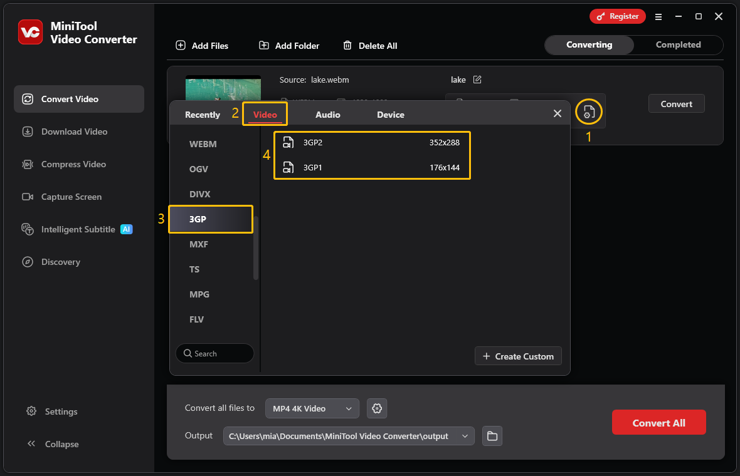Click the Intelligent Subtitle icon
This screenshot has width=740, height=476.
pyautogui.click(x=28, y=229)
